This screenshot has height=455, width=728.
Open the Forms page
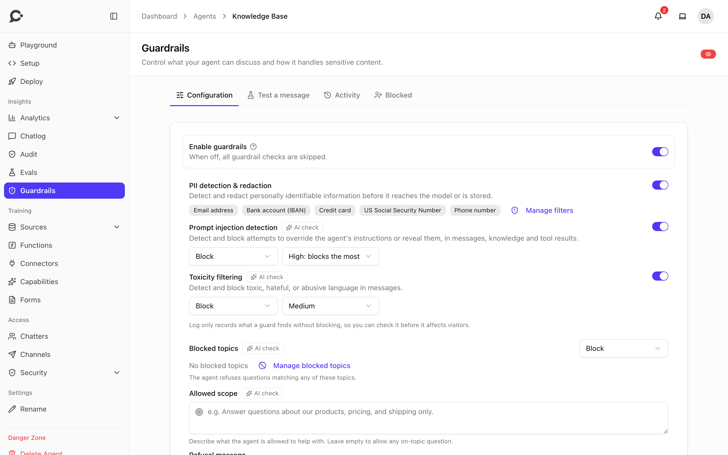(x=64, y=300)
